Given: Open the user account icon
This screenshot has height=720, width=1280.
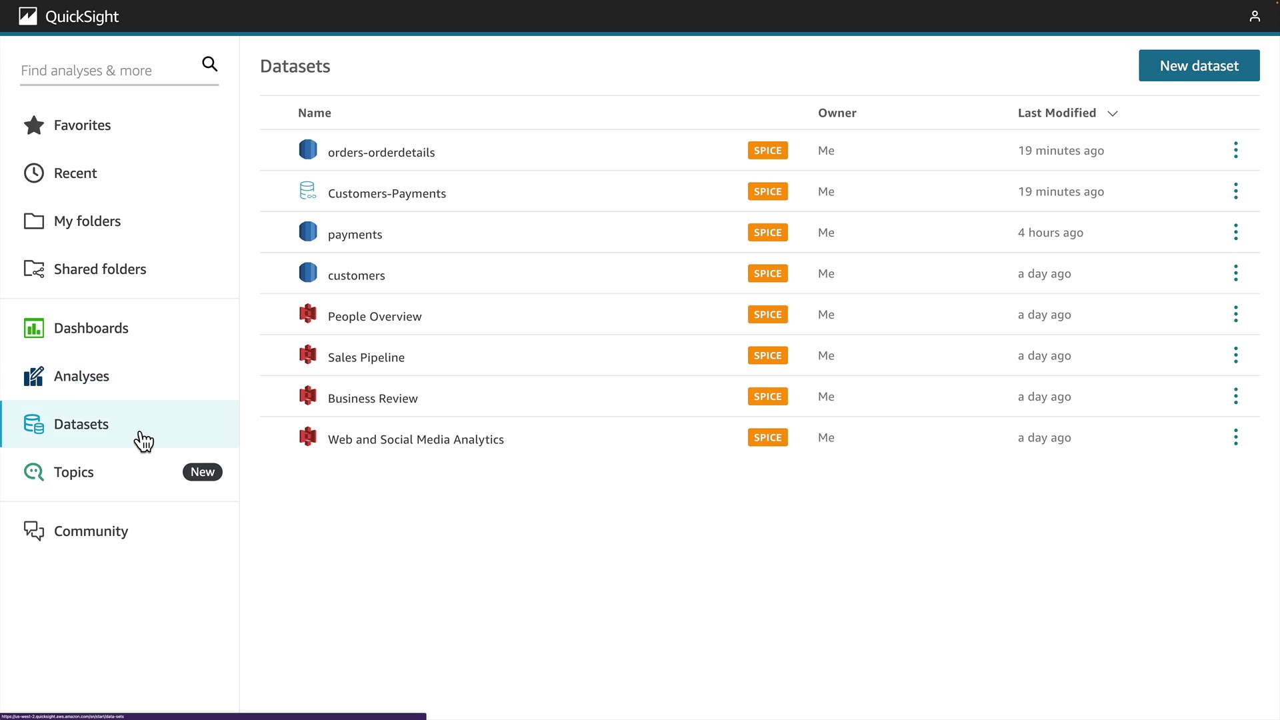Looking at the screenshot, I should [1255, 16].
